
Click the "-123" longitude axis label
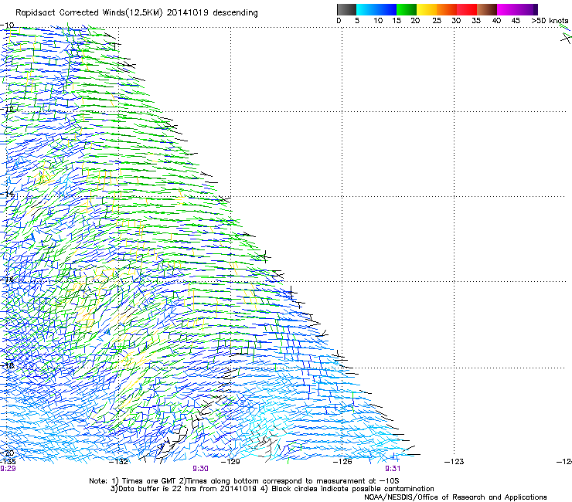click(x=455, y=462)
